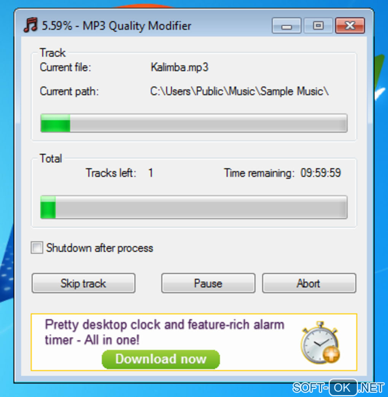This screenshot has height=397, width=388.
Task: Click the window title bar text
Action: (x=116, y=26)
